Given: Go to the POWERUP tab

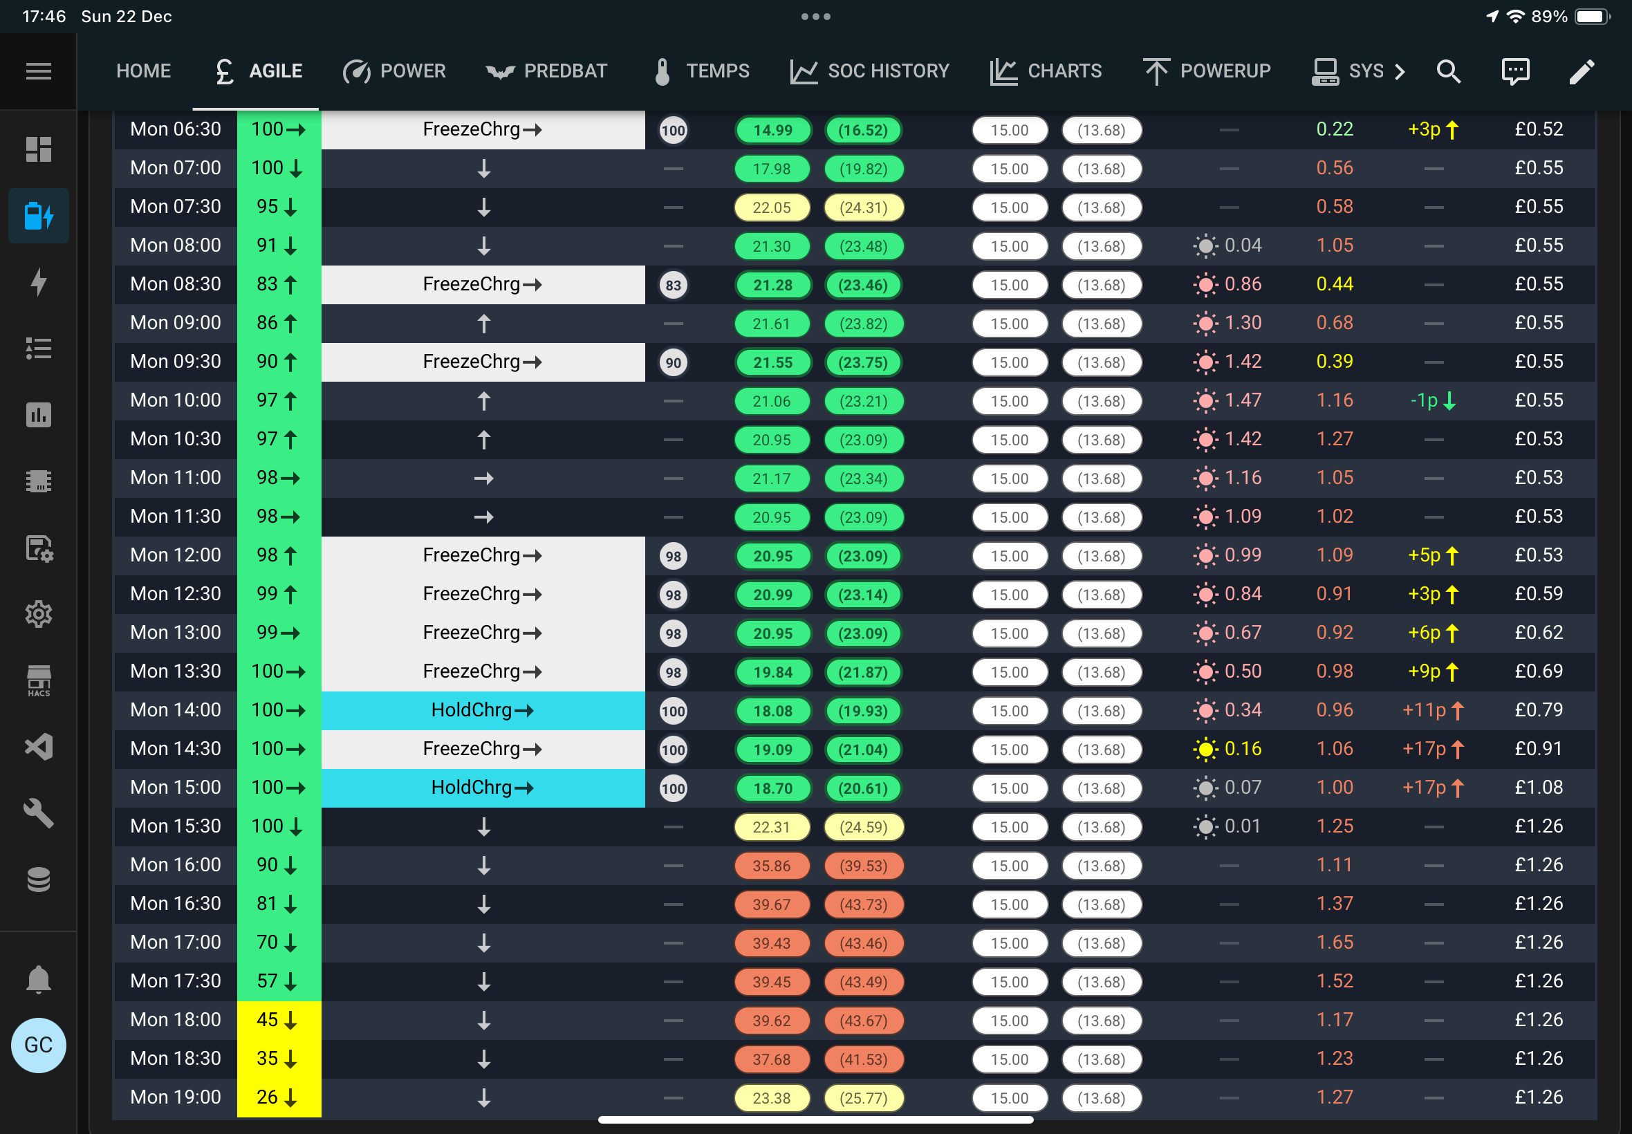Looking at the screenshot, I should coord(1207,71).
